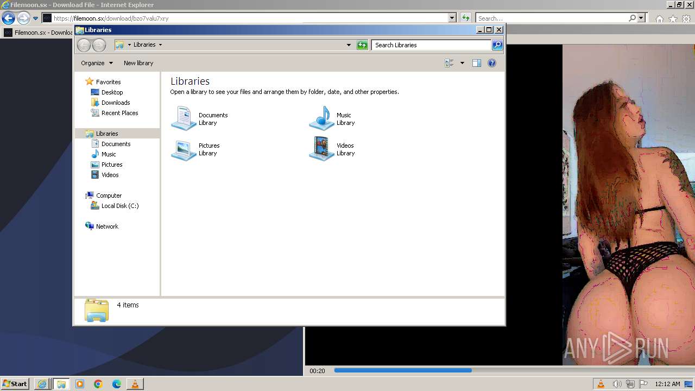695x391 pixels.
Task: Seek within video progress bar
Action: [x=513, y=370]
